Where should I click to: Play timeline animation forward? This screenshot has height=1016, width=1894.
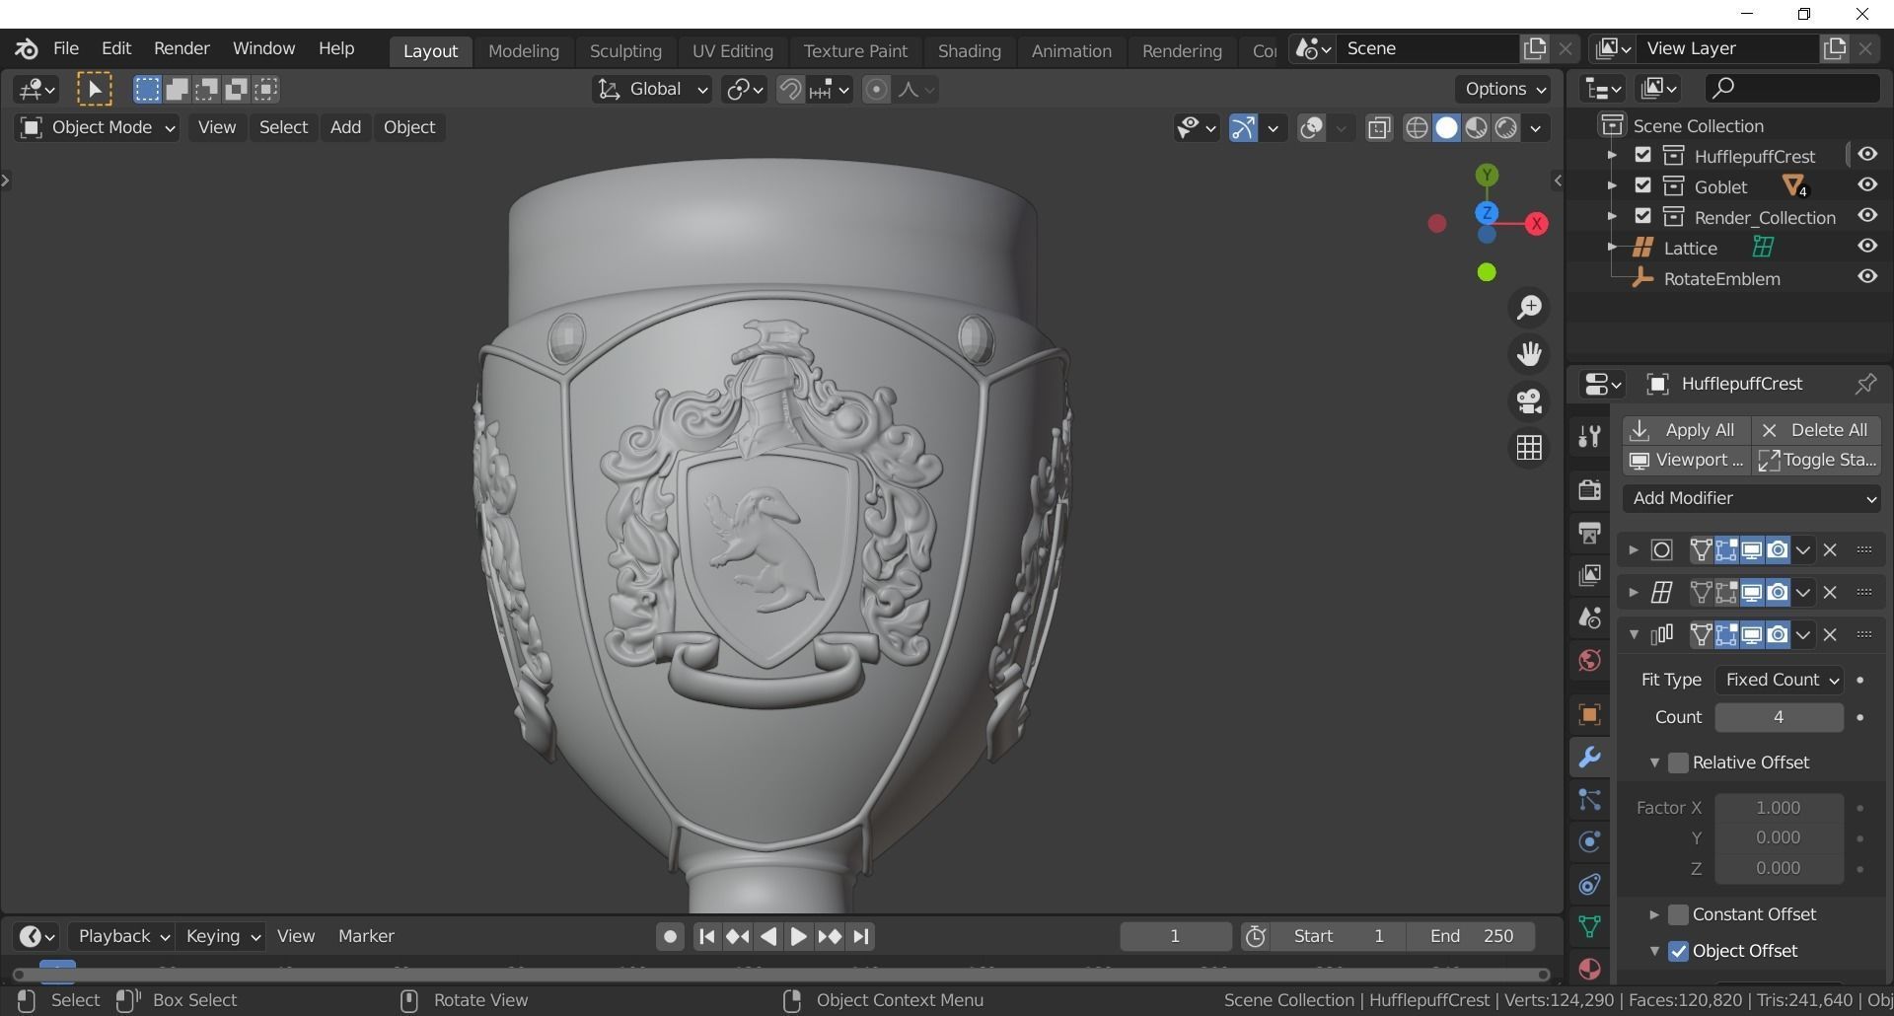[x=799, y=936]
